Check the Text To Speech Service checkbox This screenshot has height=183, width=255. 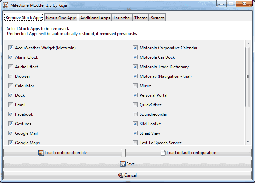[x=135, y=143]
